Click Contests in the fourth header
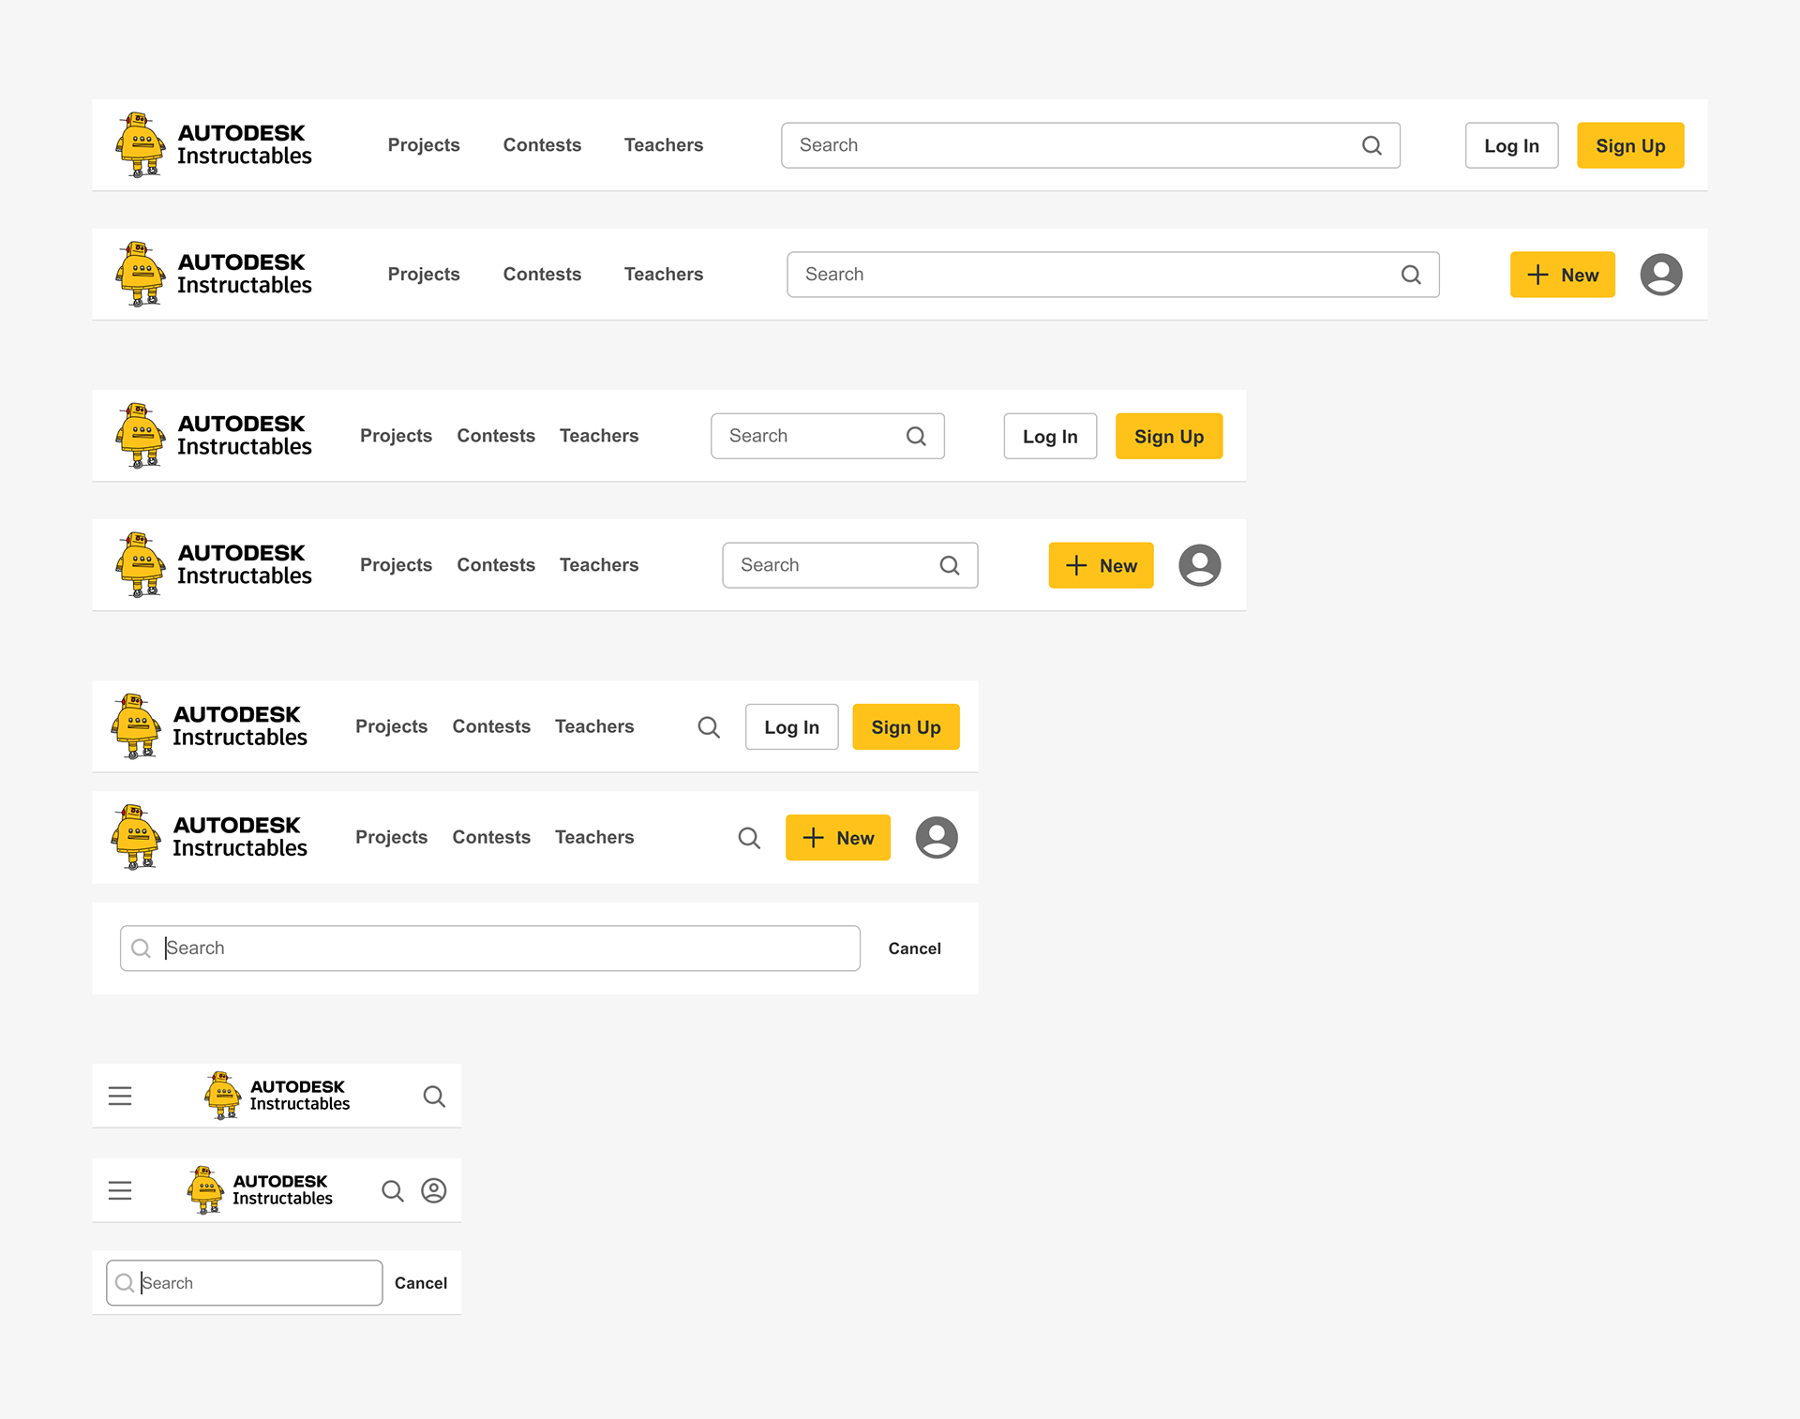The width and height of the screenshot is (1800, 1419). pos(496,565)
